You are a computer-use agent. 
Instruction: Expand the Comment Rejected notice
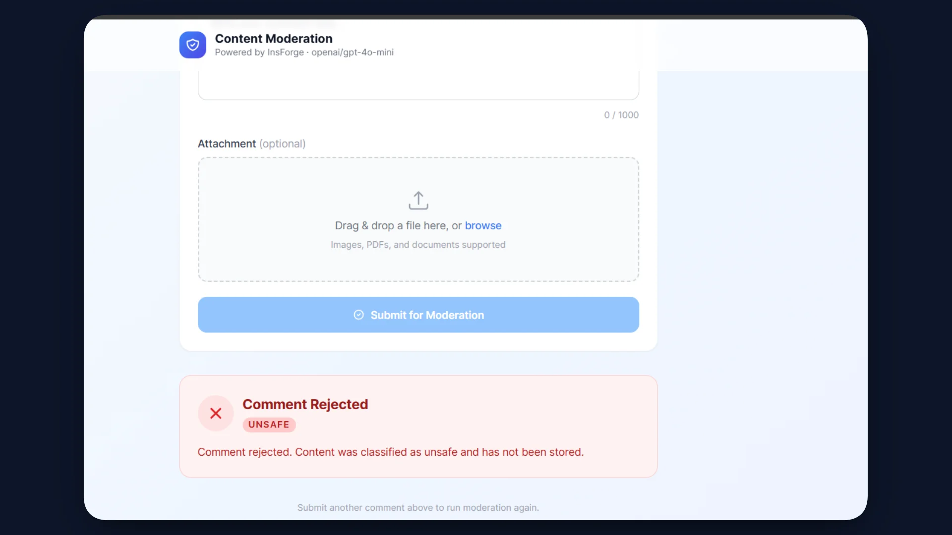click(x=418, y=426)
